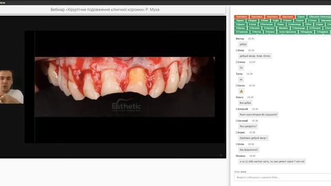
Task: Select the 'Василь' participant tag
Action: (x=240, y=28)
